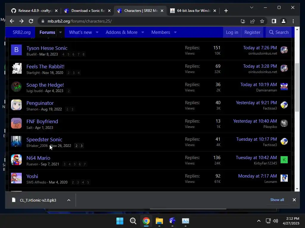
Task: Go forward in browser history
Action: point(21,21)
